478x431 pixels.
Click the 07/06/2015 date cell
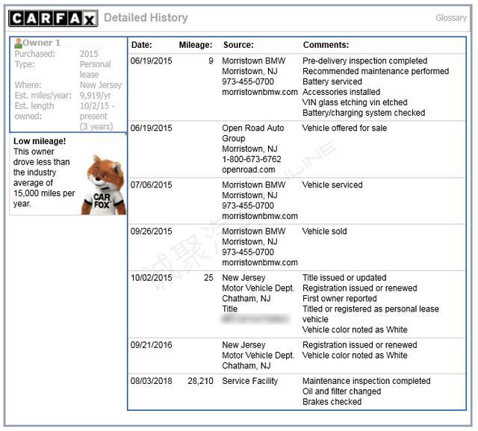[151, 185]
